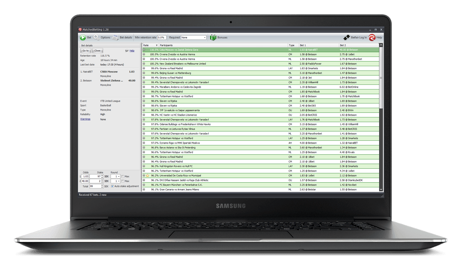Click the Betfair Log In arrows icon
This screenshot has height=264, width=464.
346,38
